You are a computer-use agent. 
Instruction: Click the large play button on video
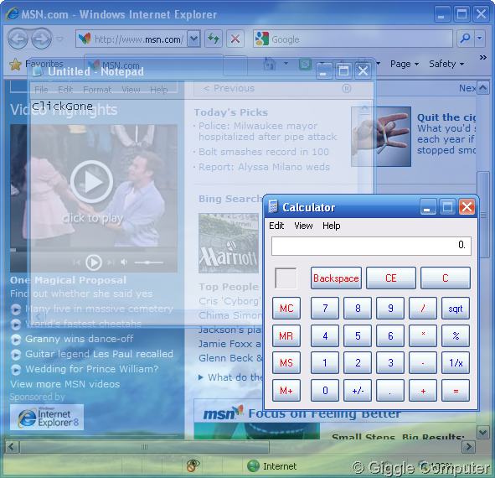(91, 181)
